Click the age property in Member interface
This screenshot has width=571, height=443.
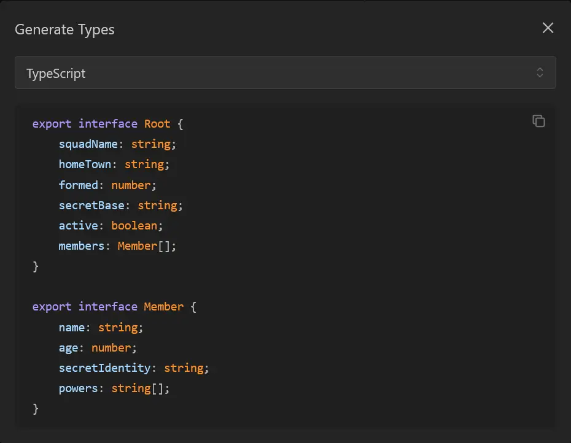coord(68,347)
